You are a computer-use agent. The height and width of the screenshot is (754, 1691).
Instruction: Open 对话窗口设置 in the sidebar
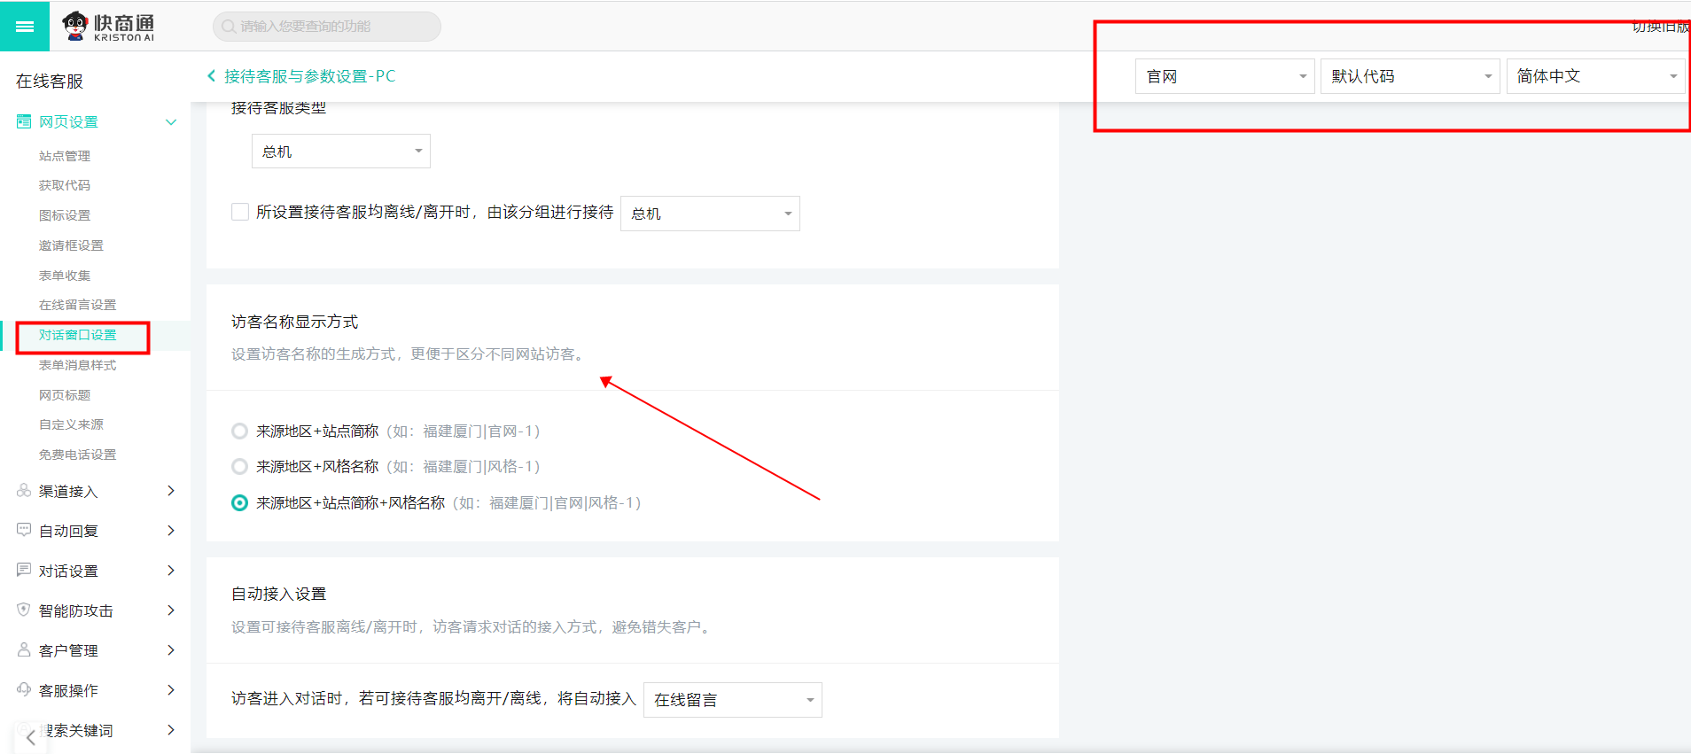tap(78, 335)
